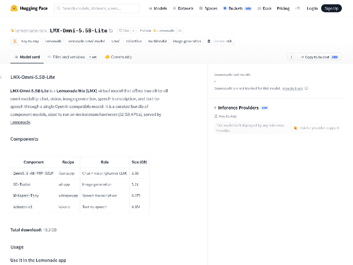Screen dimensions: 353x265
Task: Click the kokoro-v1 table cell
Action: (34, 207)
